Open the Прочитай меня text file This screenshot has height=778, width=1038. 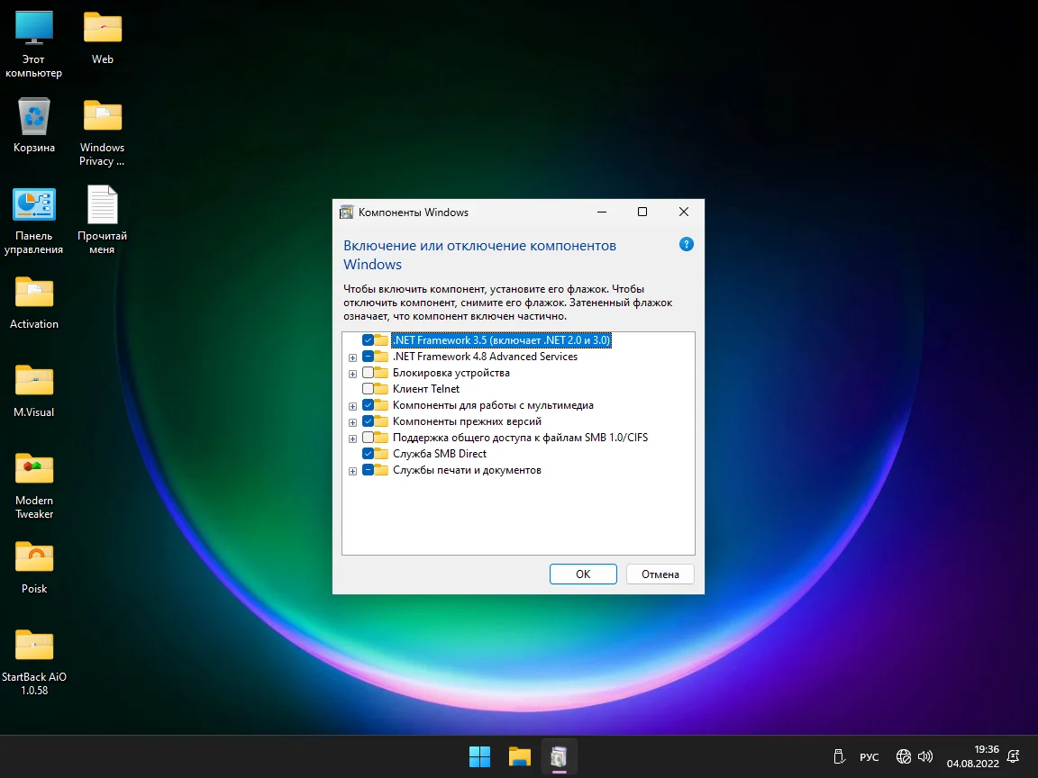(x=102, y=205)
